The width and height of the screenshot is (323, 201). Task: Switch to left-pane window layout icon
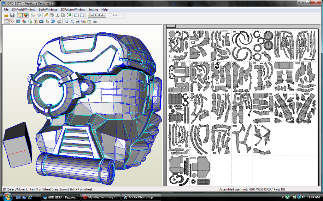tap(76, 15)
